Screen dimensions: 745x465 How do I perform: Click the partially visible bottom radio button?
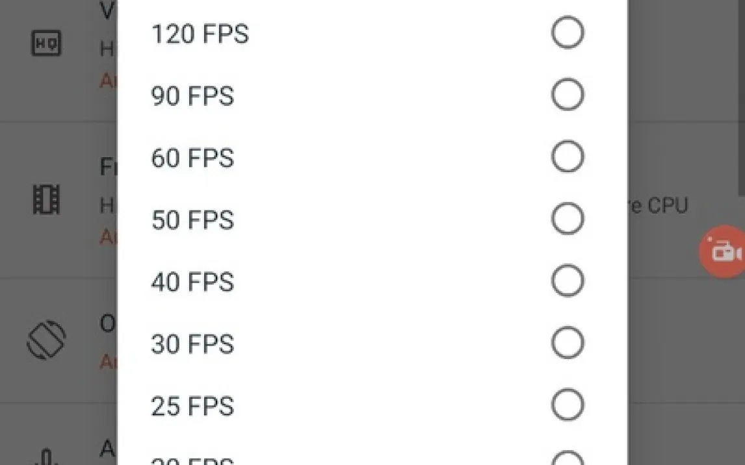coord(567,459)
